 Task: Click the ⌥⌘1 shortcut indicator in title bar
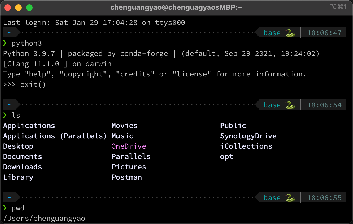click(x=338, y=7)
